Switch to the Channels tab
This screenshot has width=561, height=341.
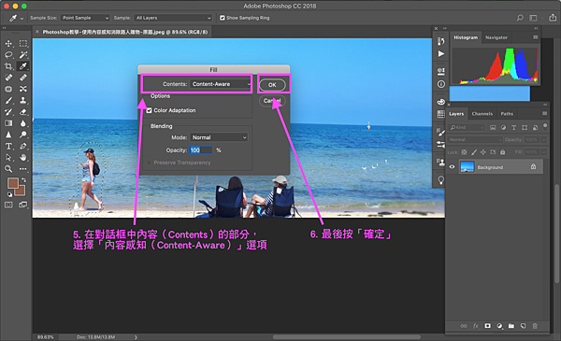[x=482, y=114]
